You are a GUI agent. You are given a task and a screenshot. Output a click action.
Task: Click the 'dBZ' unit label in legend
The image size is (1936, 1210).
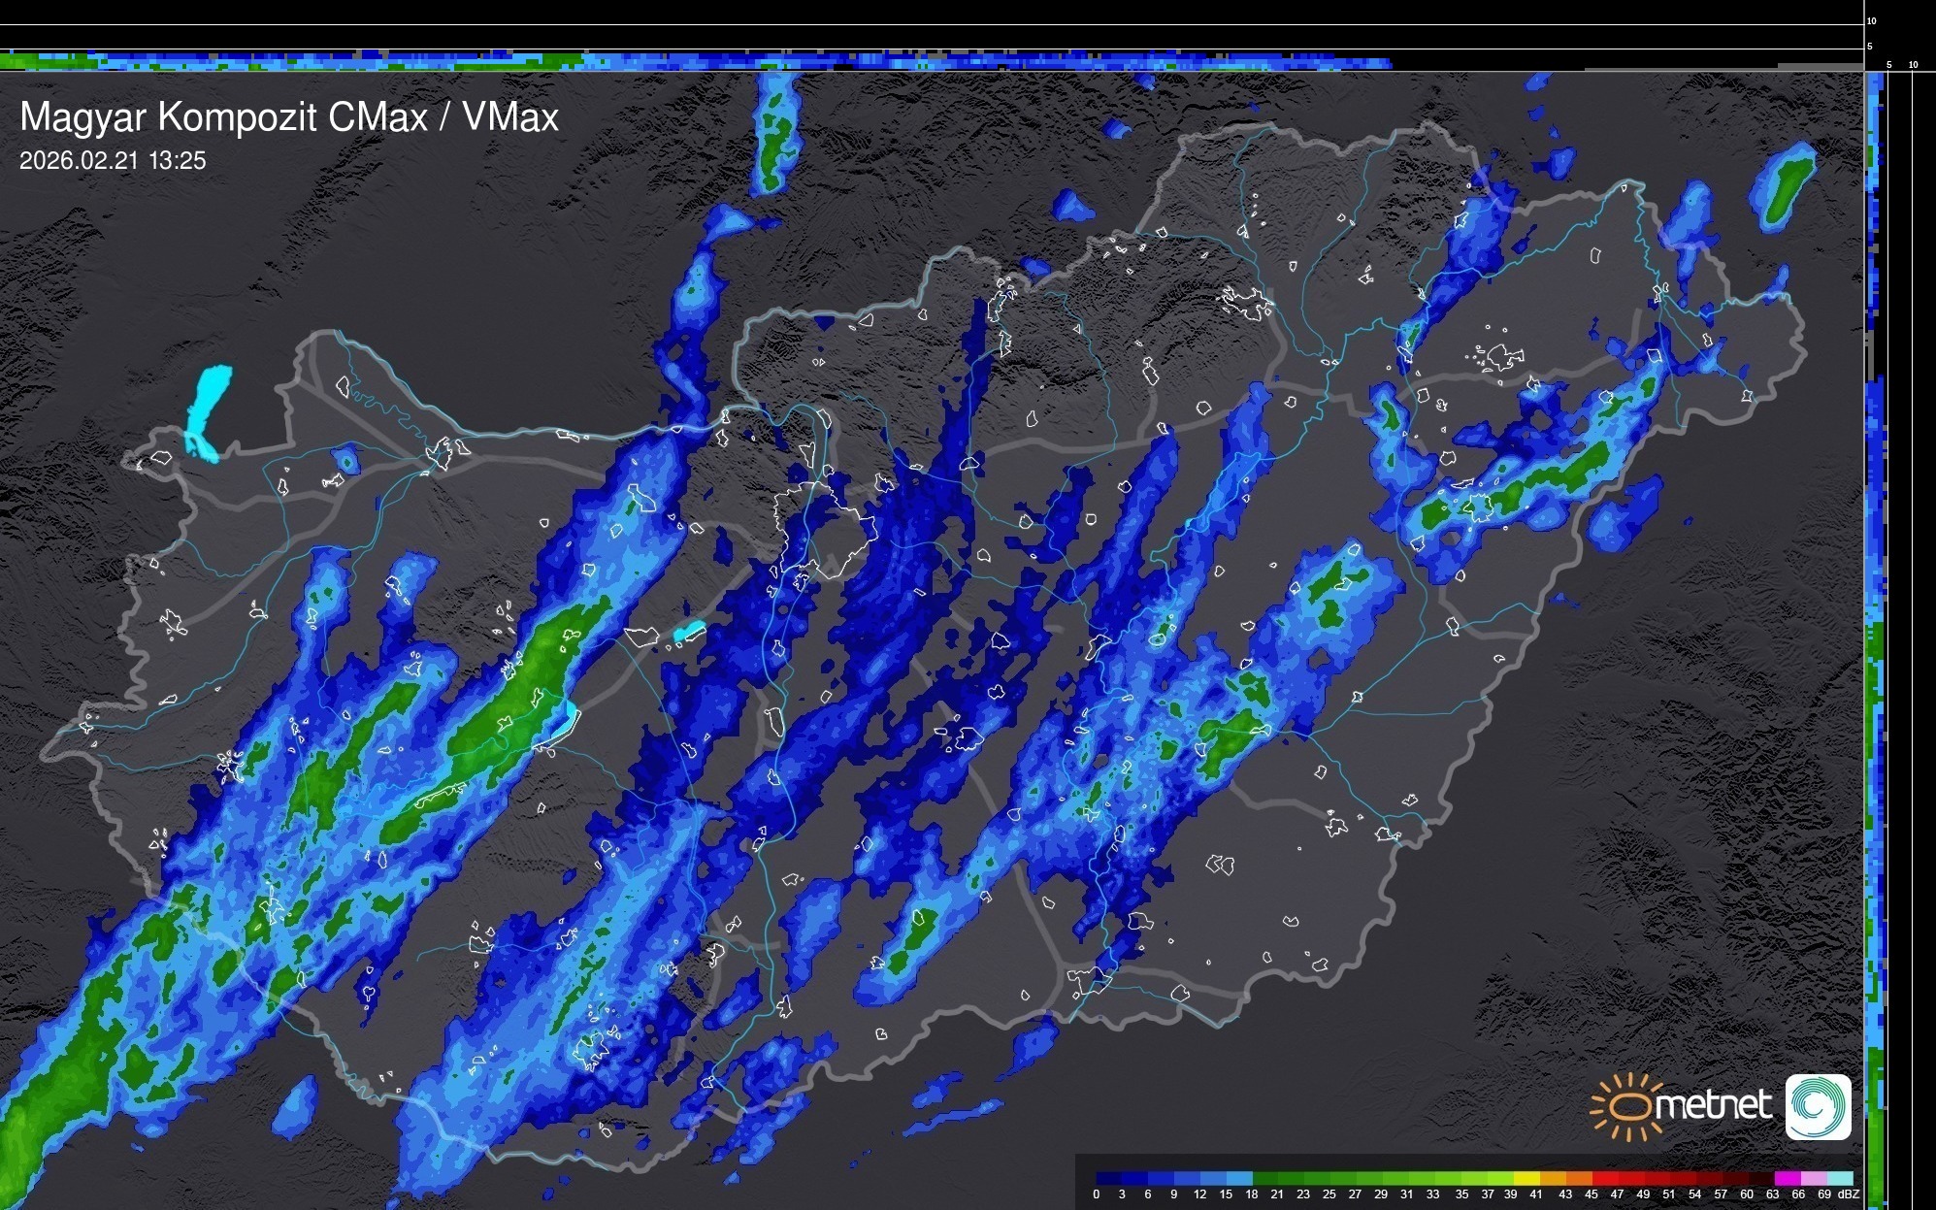click(x=1850, y=1194)
